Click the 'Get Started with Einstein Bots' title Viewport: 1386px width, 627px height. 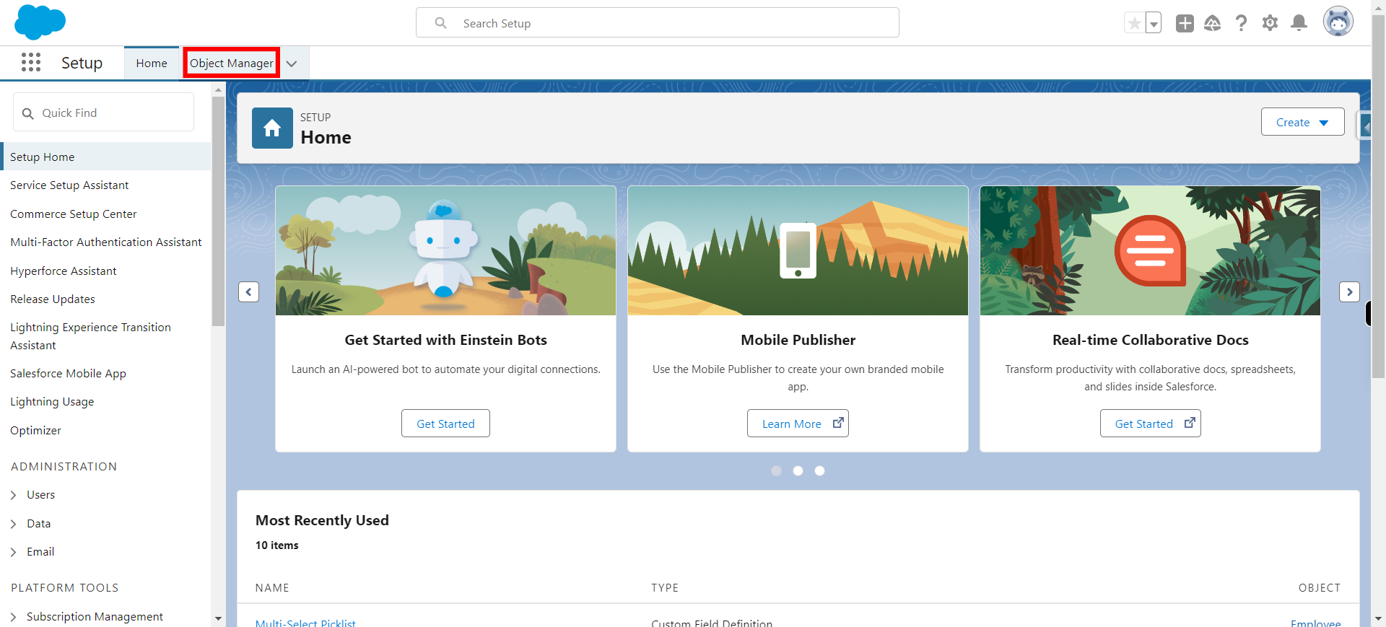[x=445, y=340]
